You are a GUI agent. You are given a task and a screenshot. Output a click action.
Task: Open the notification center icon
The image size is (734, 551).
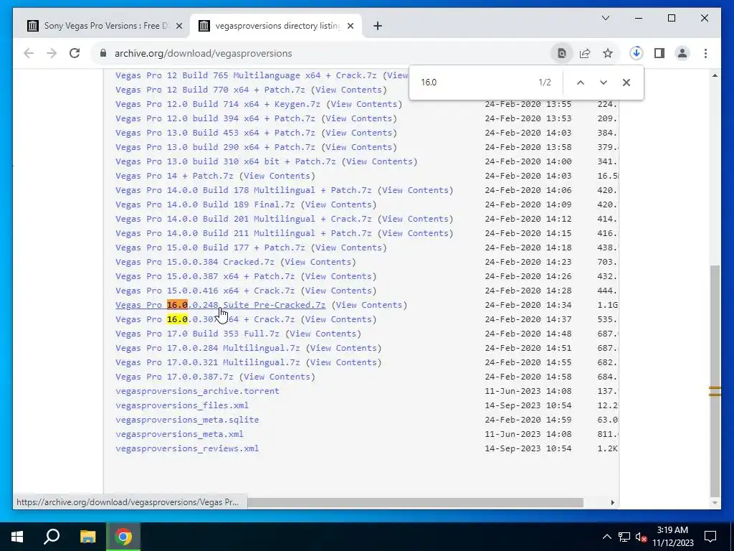click(710, 537)
